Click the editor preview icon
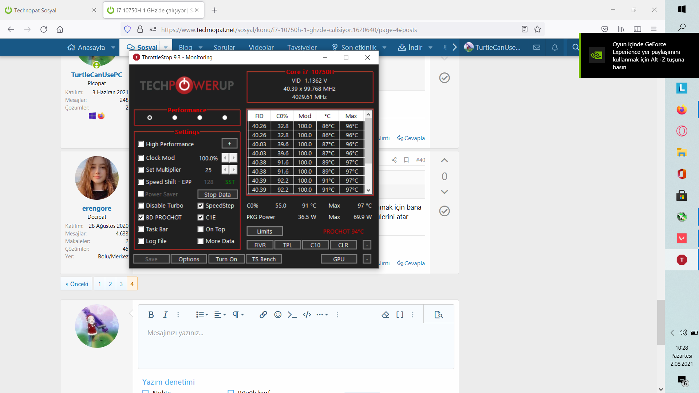 coord(438,315)
